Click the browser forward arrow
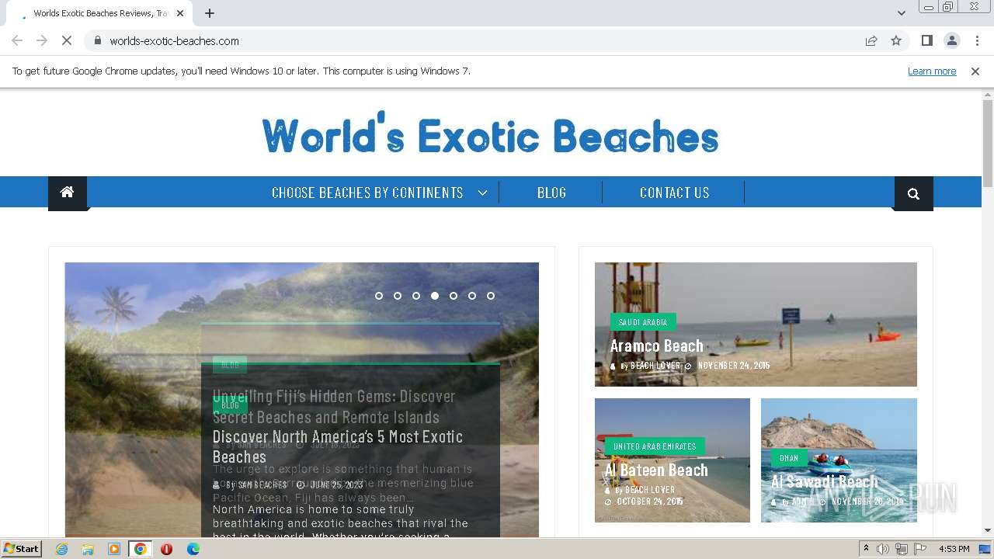 point(42,40)
